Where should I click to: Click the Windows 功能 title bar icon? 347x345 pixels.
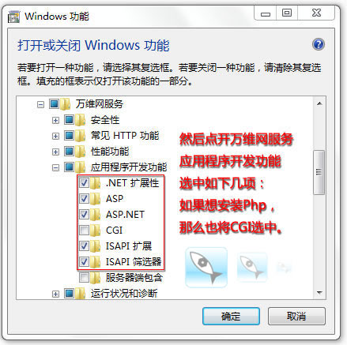coord(13,17)
